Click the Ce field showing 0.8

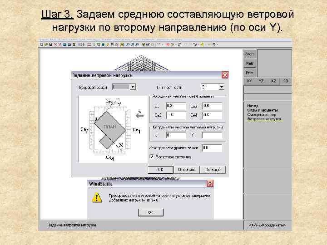click(176, 106)
